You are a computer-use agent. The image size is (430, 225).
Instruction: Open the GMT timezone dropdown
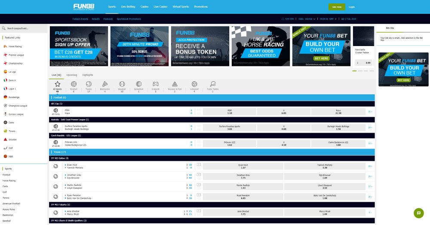click(328, 19)
